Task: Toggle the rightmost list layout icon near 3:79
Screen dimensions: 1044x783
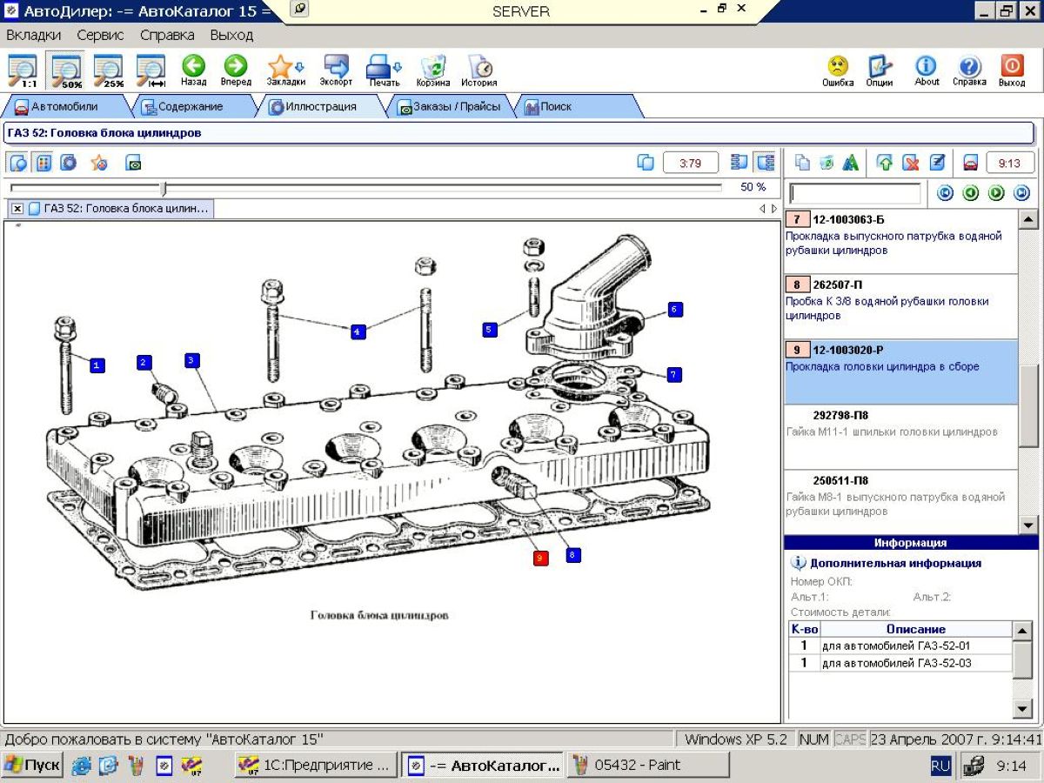Action: pyautogui.click(x=766, y=163)
